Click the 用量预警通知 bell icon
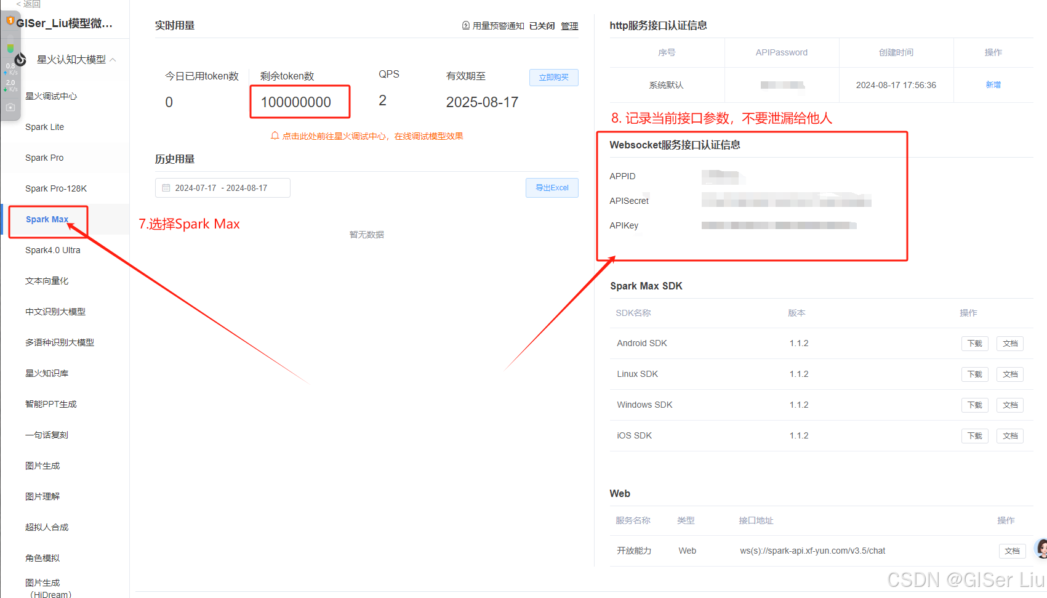The width and height of the screenshot is (1047, 598). tap(466, 26)
